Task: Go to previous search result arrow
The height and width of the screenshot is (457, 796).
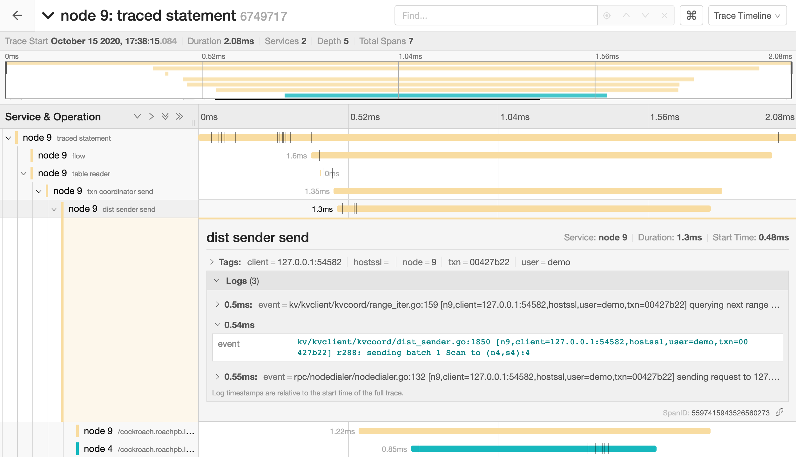Action: (x=626, y=15)
